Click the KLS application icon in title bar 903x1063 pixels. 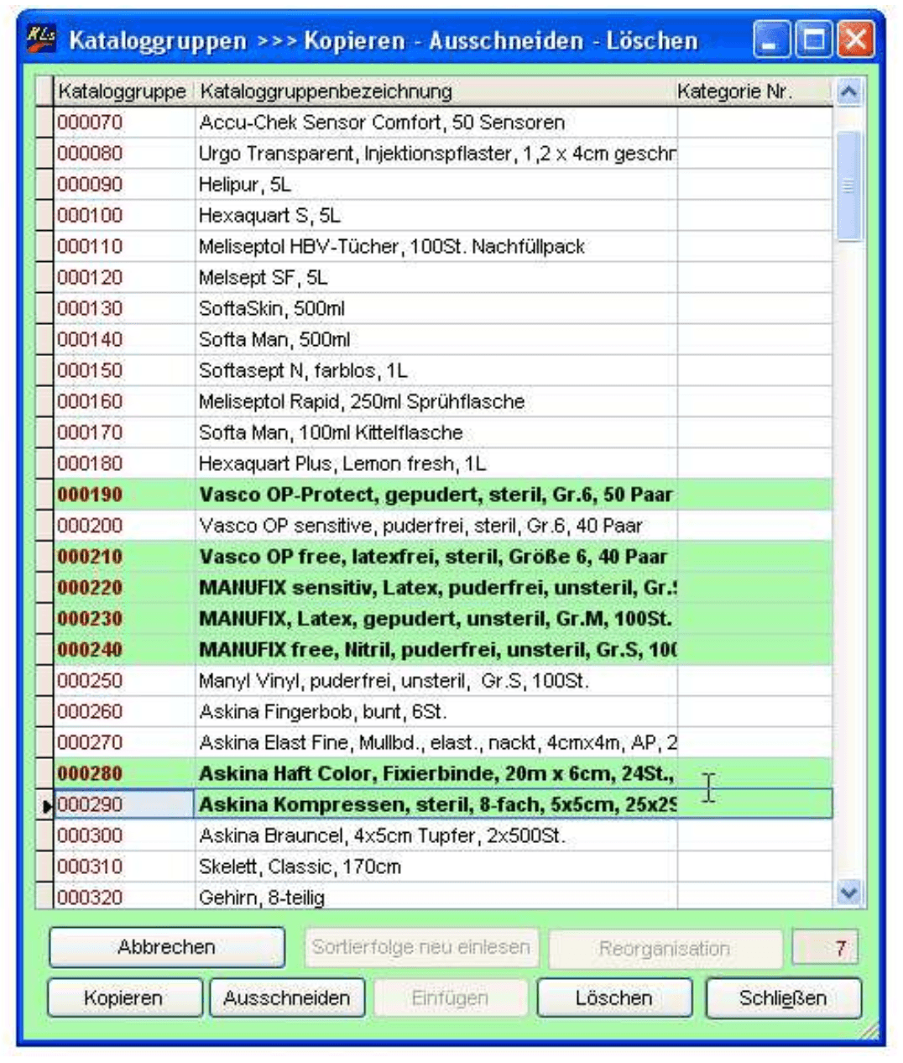[x=41, y=39]
